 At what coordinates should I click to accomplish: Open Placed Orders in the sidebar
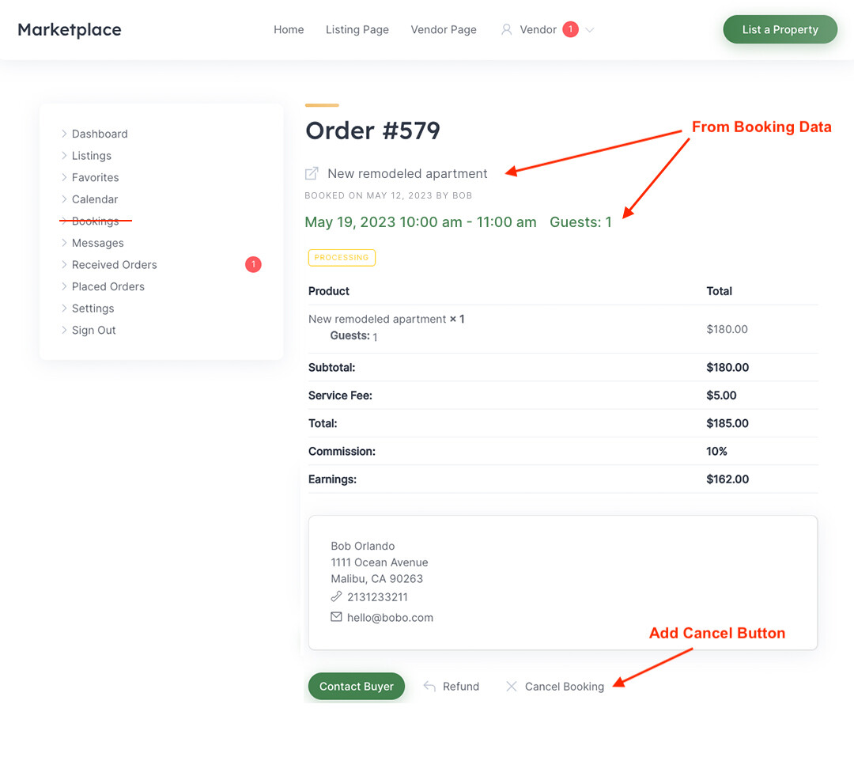108,286
